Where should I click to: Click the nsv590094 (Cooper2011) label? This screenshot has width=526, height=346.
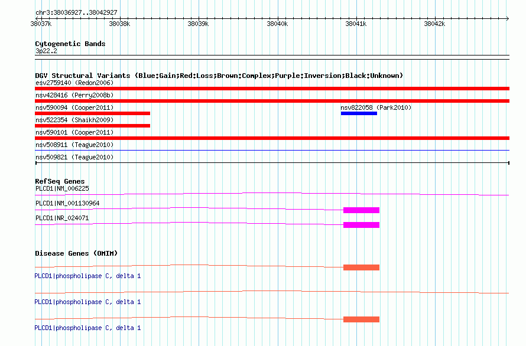(x=74, y=107)
